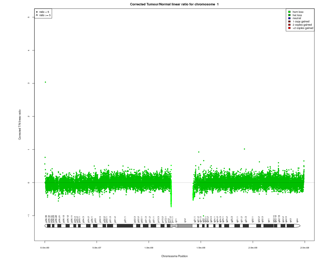Click the 'Chromosome Position' axis label
Image resolution: width=323 pixels, height=258 pixels.
tap(174, 256)
